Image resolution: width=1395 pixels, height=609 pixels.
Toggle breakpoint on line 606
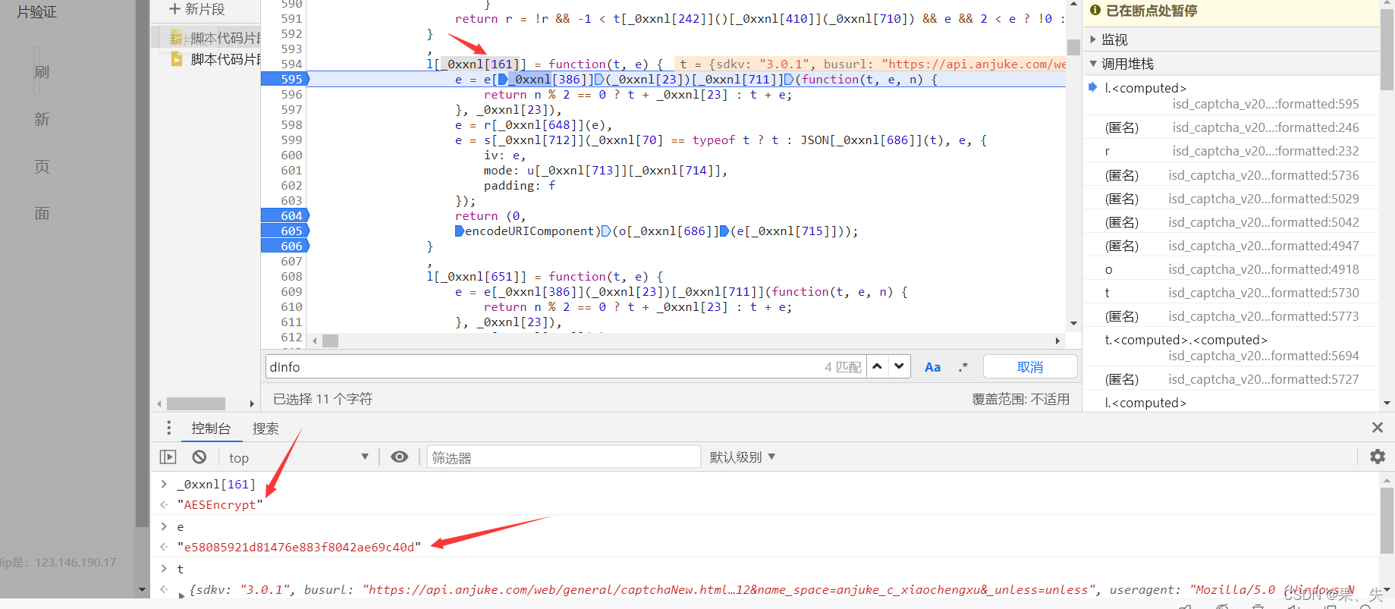click(x=285, y=246)
